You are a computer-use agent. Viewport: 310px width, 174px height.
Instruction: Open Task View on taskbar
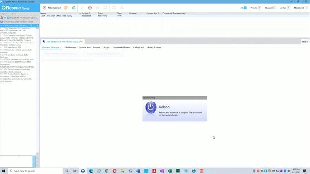pyautogui.click(x=75, y=171)
